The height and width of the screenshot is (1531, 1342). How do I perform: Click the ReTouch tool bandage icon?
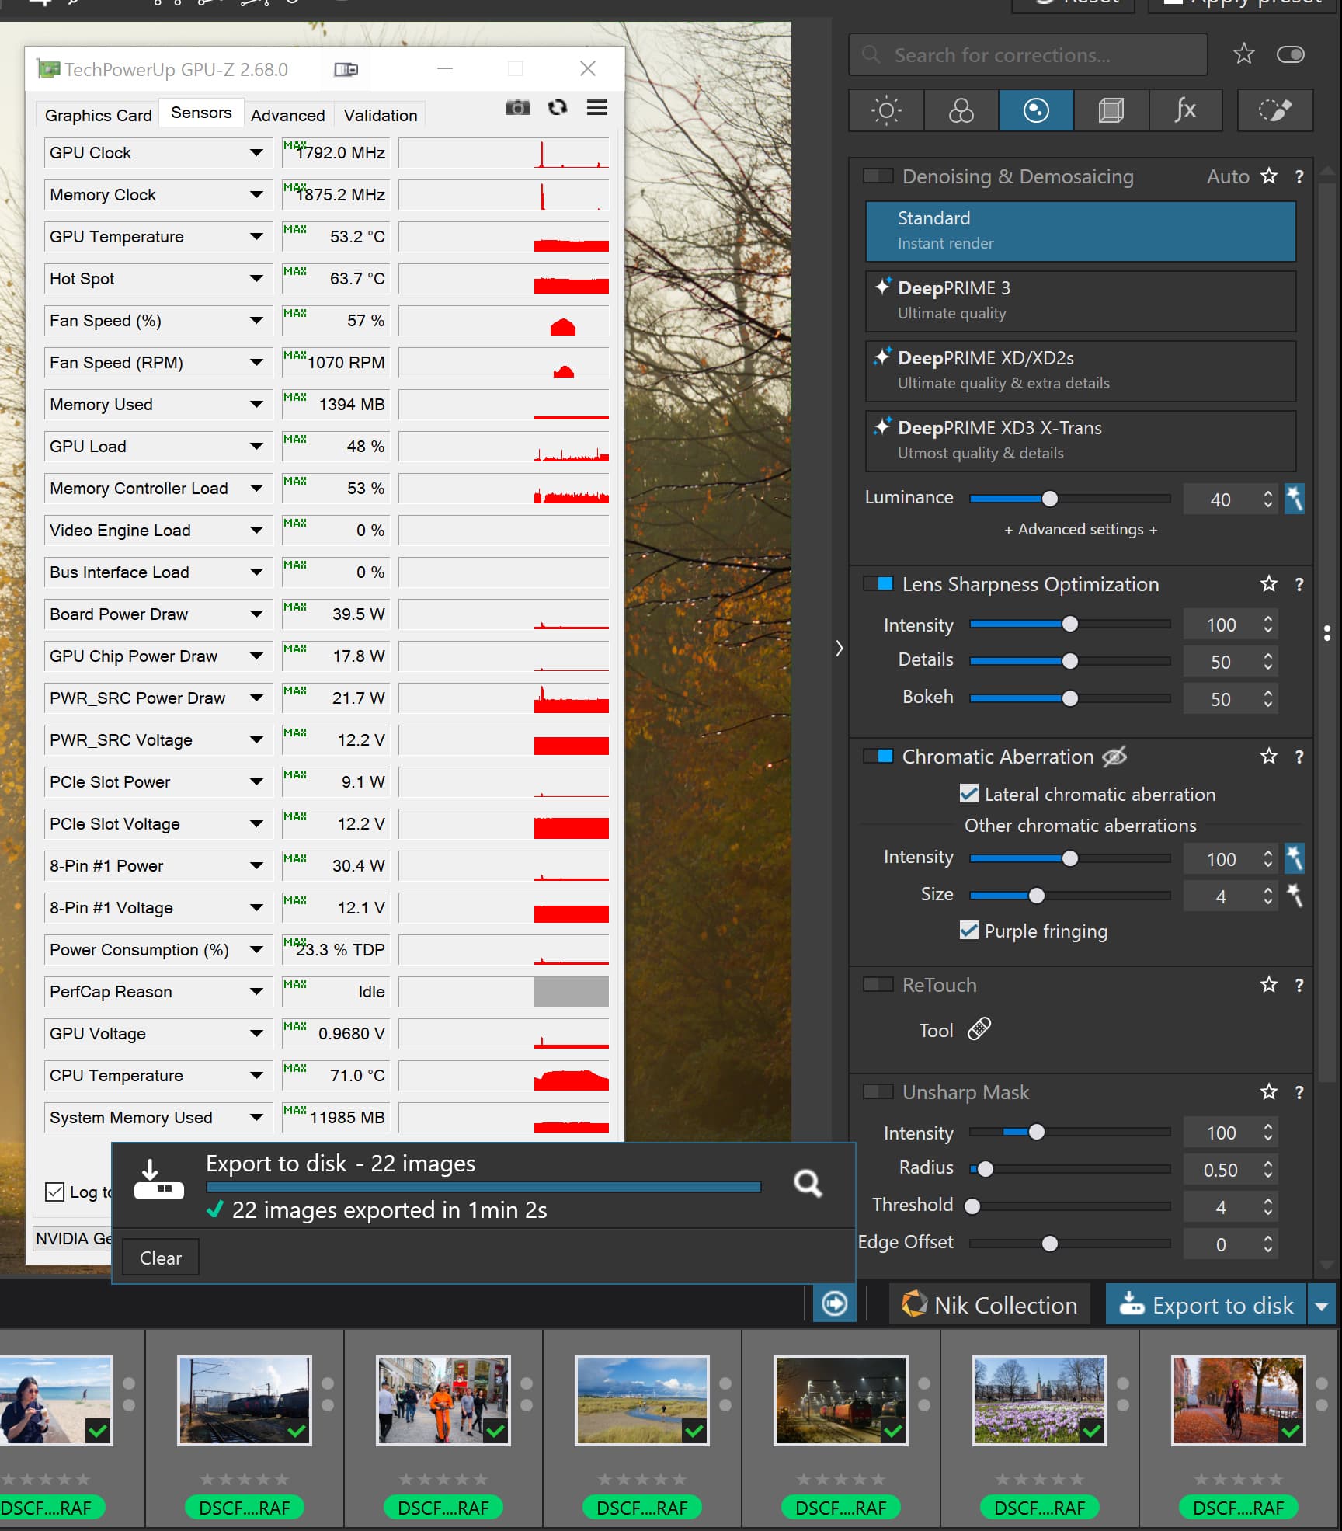tap(979, 1029)
